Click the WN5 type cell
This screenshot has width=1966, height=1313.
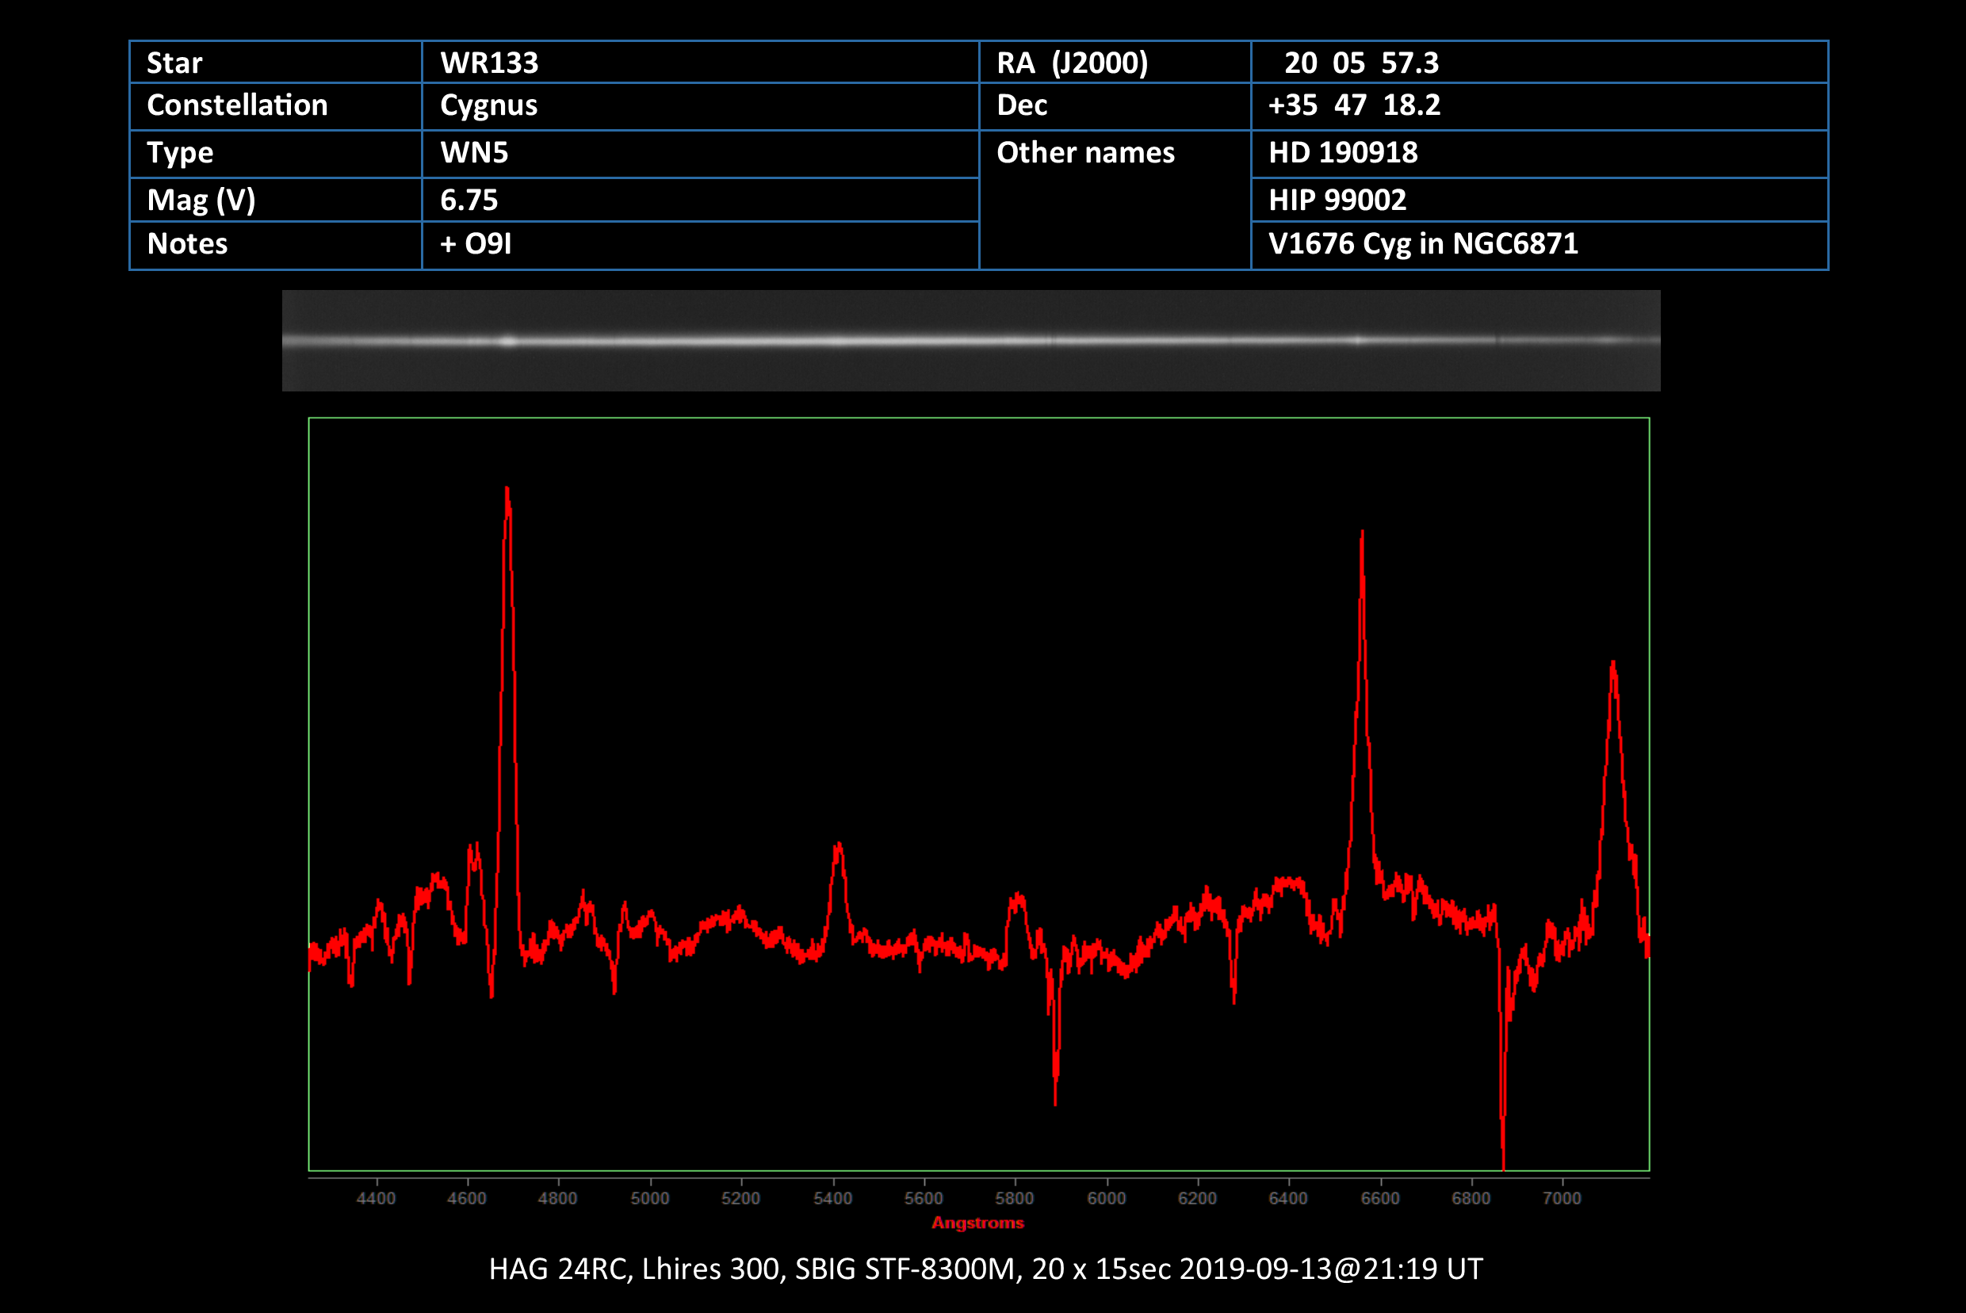[x=474, y=153]
